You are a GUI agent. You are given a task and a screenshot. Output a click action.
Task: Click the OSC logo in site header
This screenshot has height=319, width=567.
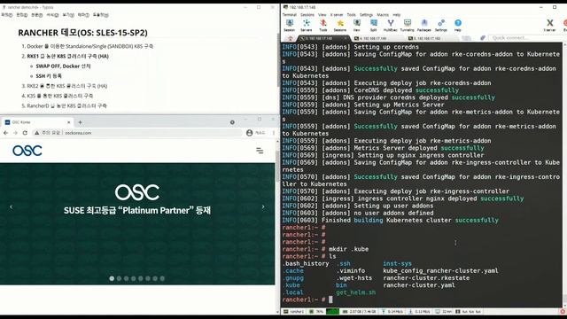[27, 151]
